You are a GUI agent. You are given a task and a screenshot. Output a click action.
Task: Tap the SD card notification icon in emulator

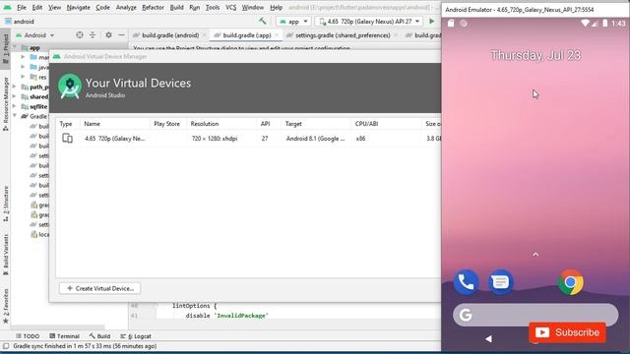point(451,24)
